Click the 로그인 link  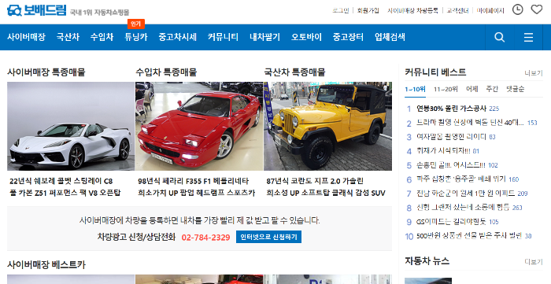[x=341, y=10]
